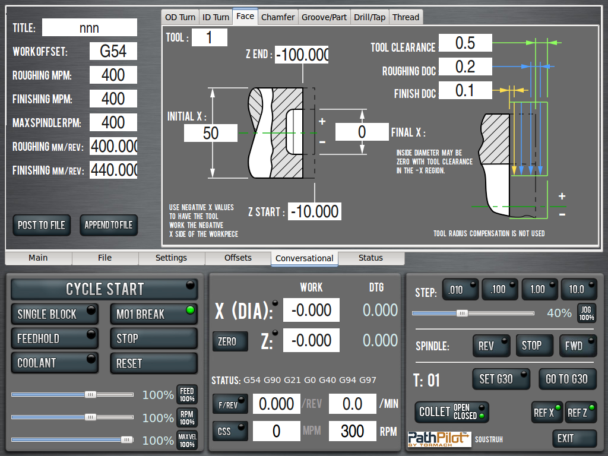The height and width of the screenshot is (456, 608).
Task: Click the Z End input field
Action: [302, 55]
